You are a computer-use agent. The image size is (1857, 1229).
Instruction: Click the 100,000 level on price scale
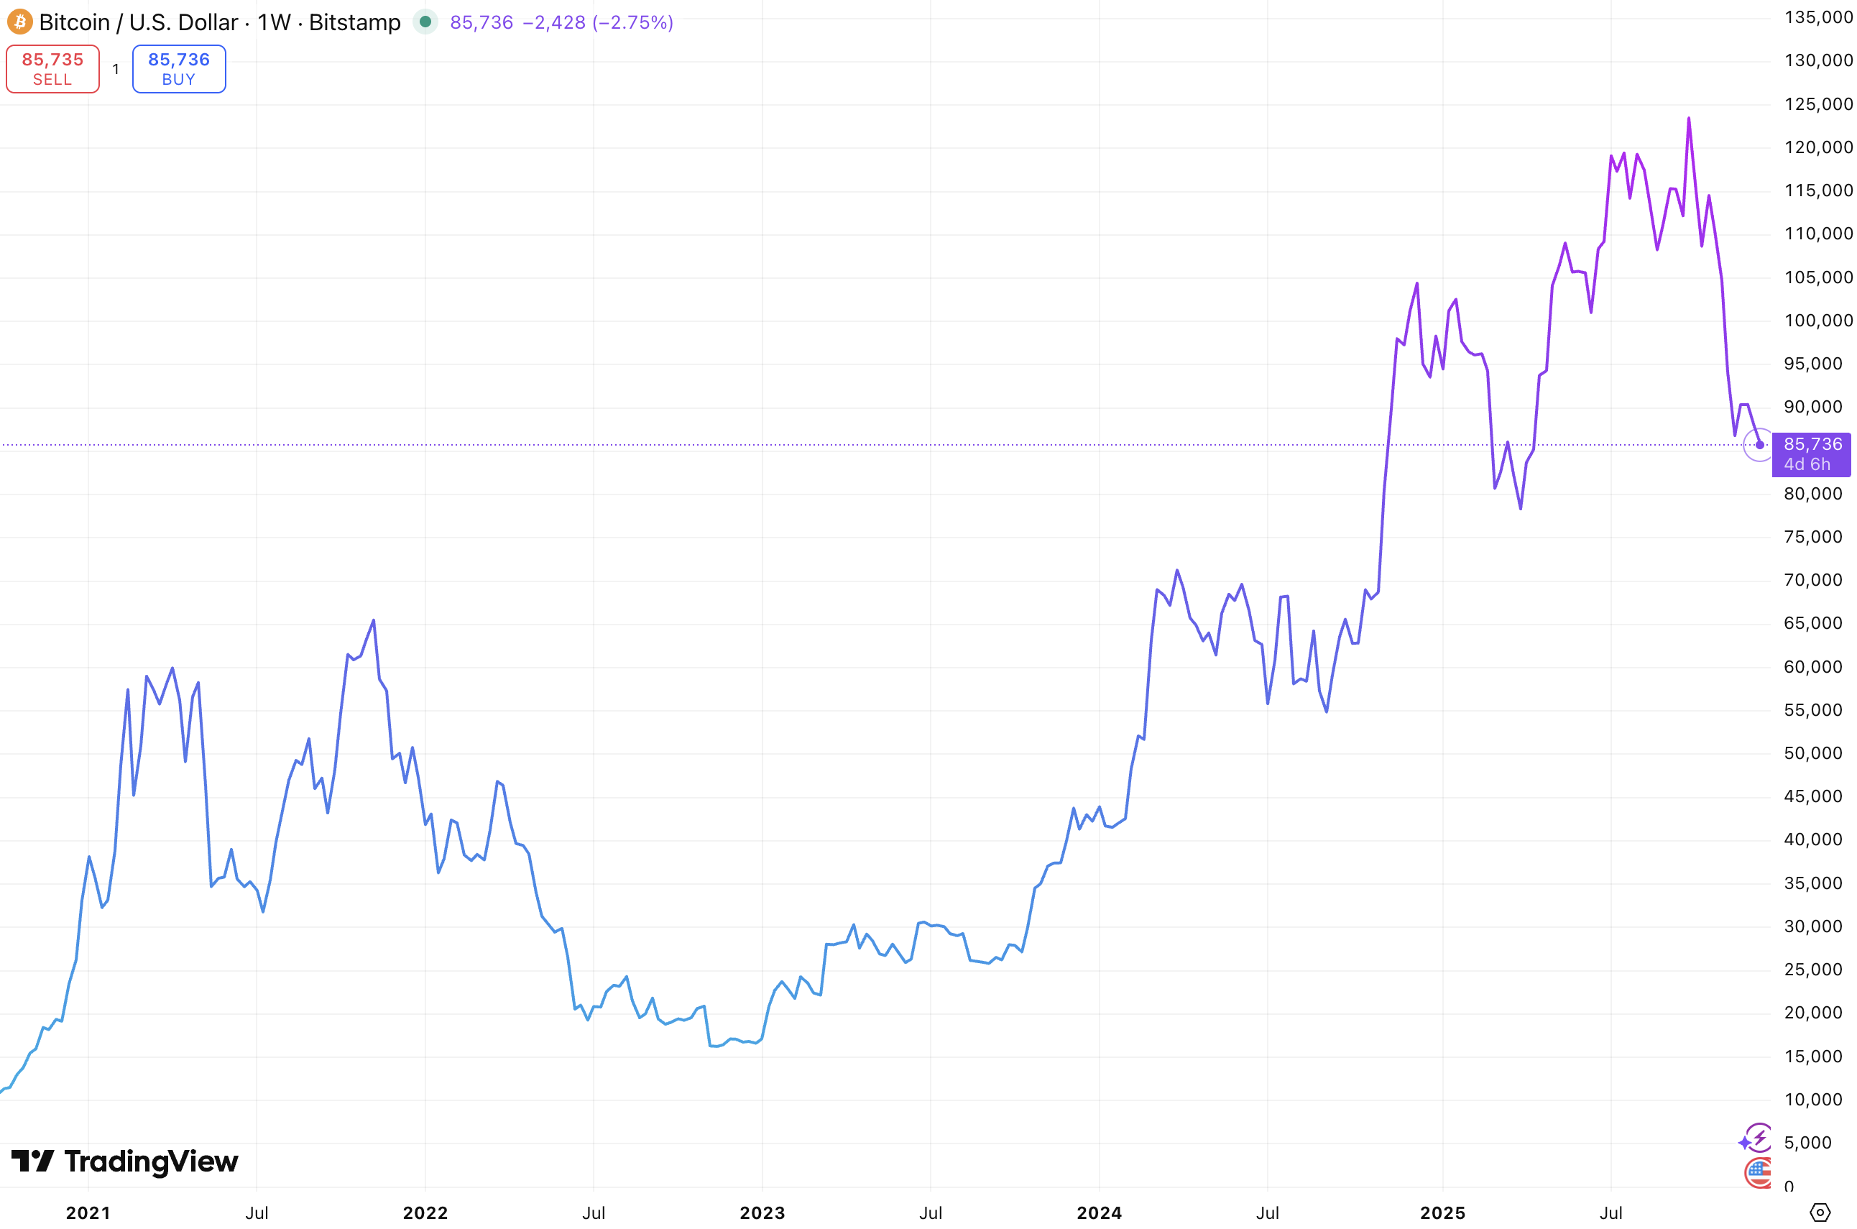point(1817,321)
